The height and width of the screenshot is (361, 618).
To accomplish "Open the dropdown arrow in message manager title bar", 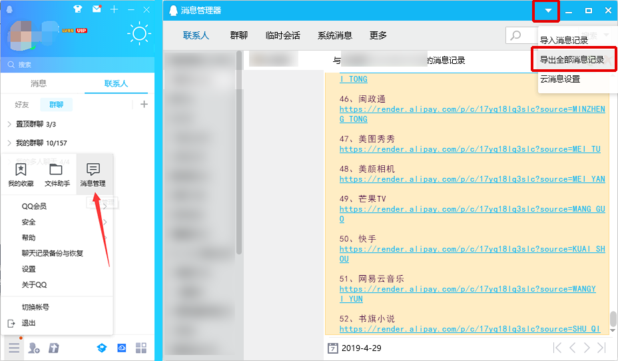I will click(x=548, y=11).
